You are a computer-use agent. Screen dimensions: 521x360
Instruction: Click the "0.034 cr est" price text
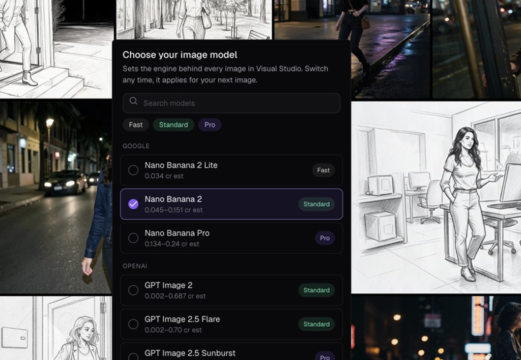tap(164, 176)
